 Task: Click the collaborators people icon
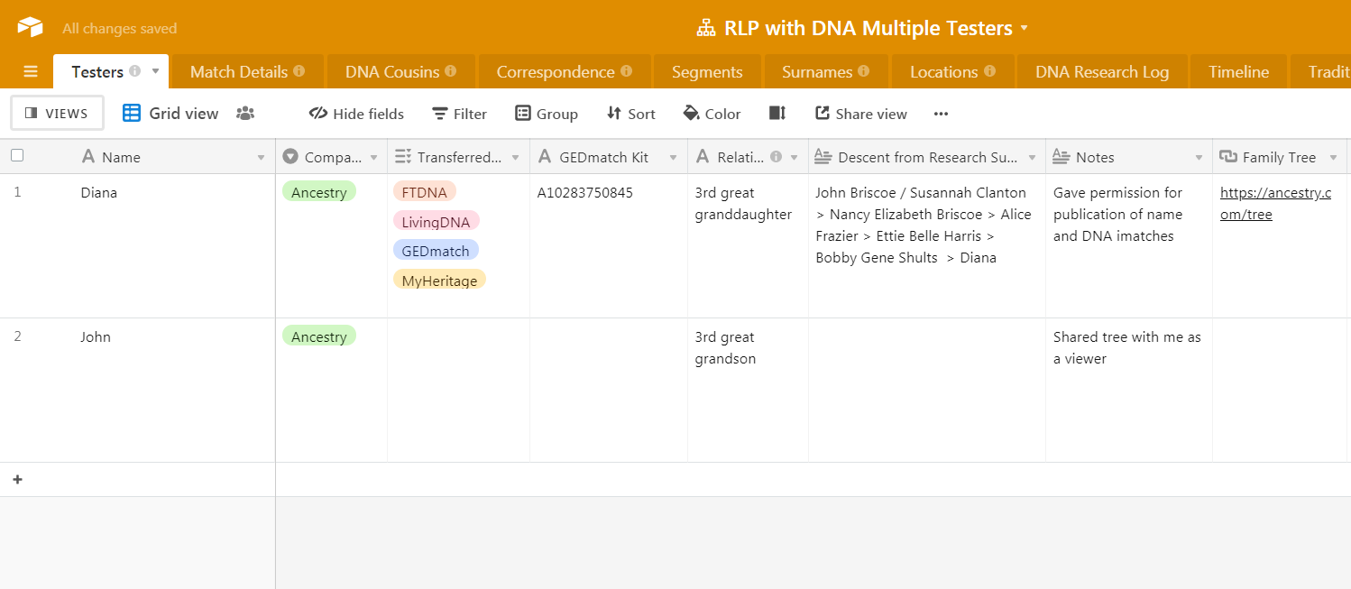[x=245, y=114]
